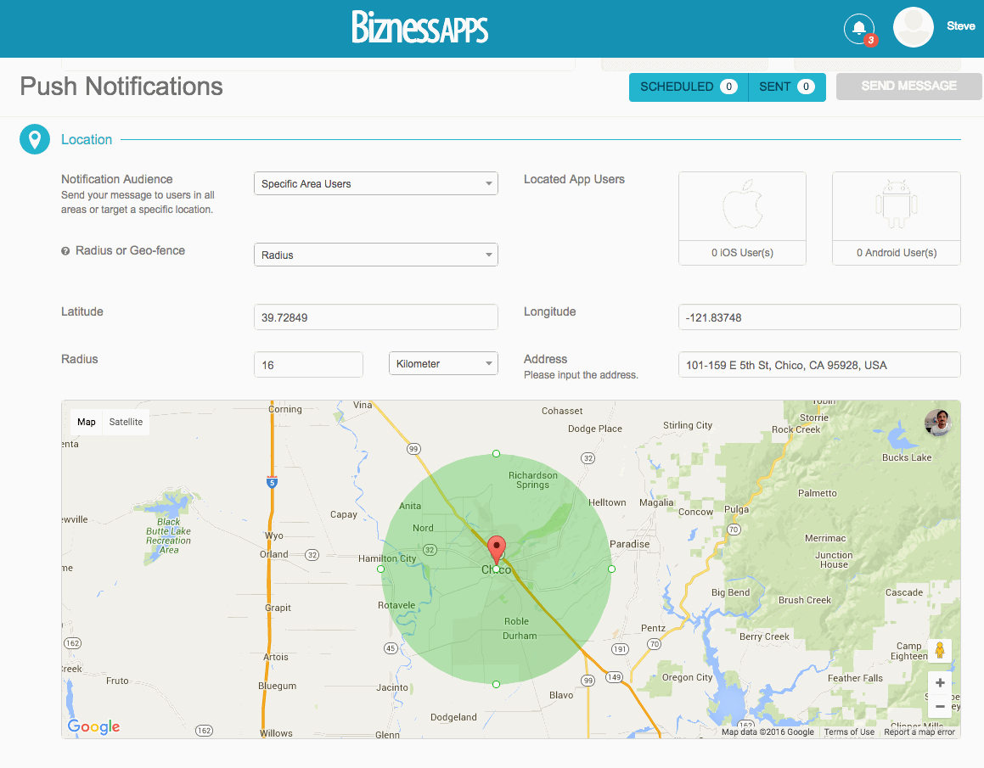Click the Longitude input field
The image size is (984, 768).
click(x=819, y=317)
